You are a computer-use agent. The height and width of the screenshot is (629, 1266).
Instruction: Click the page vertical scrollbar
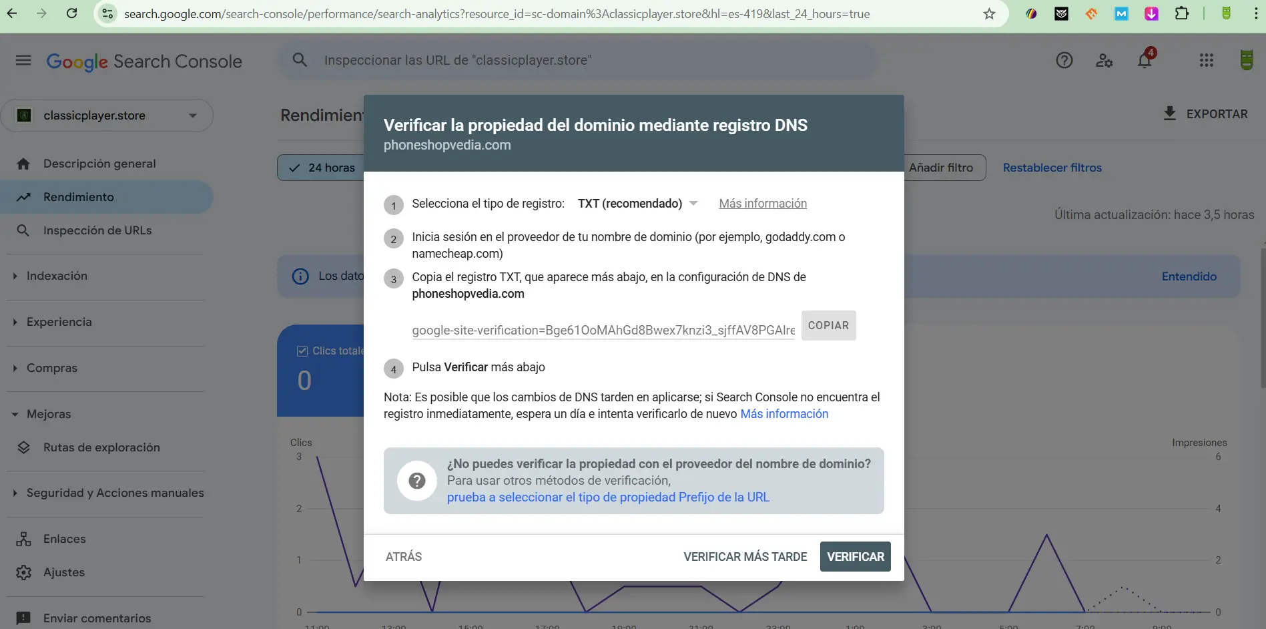pos(1263,319)
